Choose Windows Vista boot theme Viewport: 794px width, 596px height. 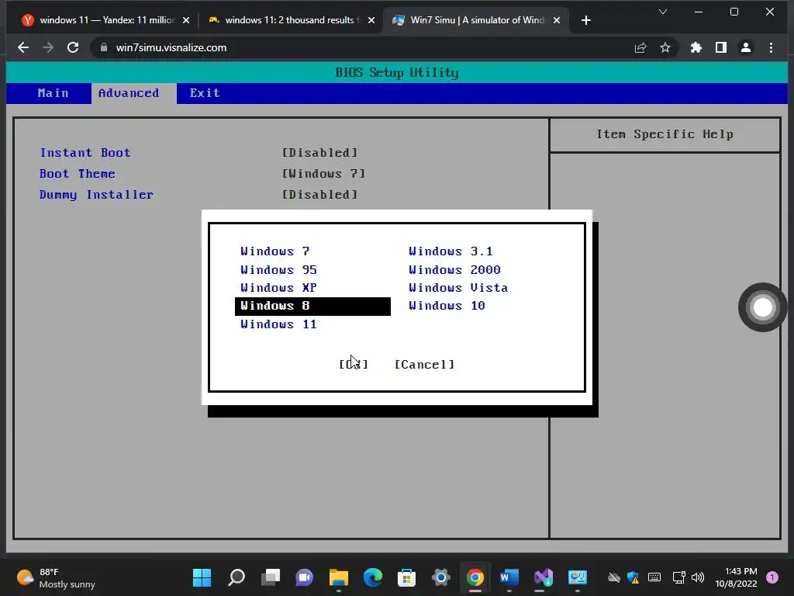(x=457, y=288)
